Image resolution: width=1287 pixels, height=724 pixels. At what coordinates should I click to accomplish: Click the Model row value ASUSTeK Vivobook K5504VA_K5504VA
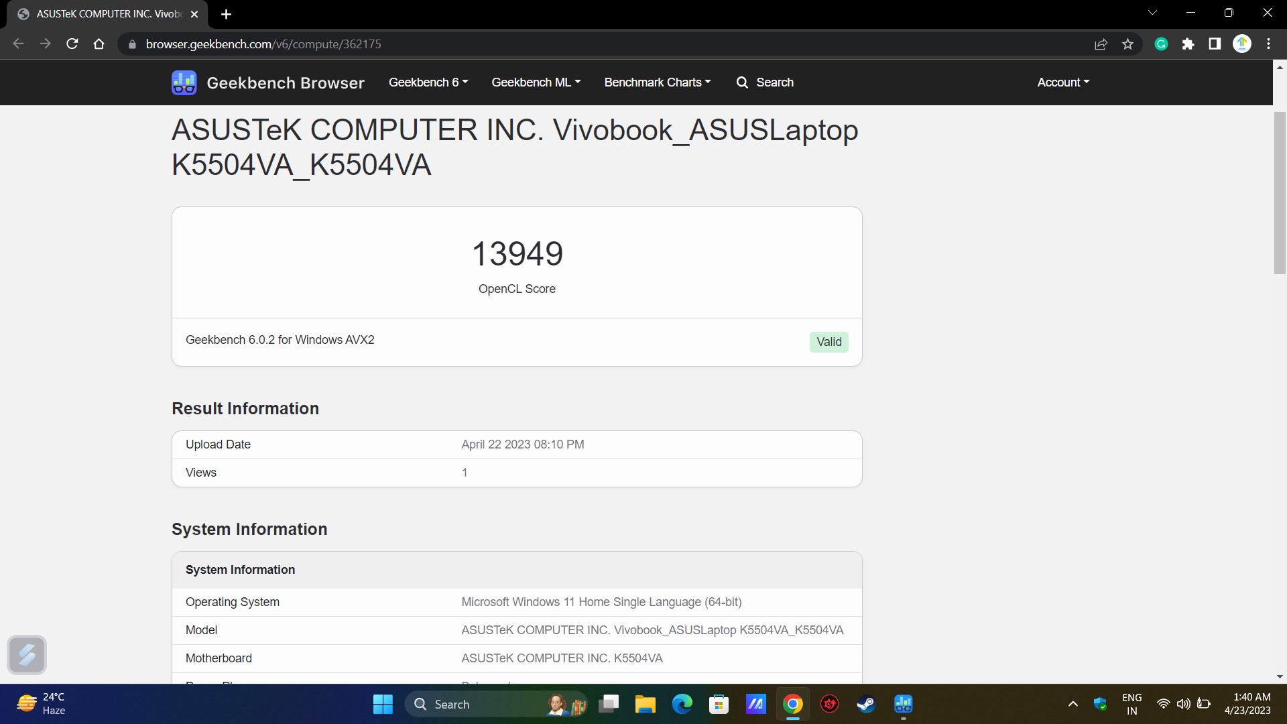pyautogui.click(x=652, y=630)
